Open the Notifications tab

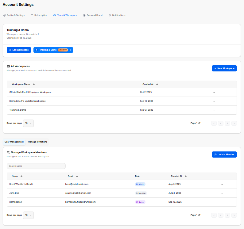[117, 15]
